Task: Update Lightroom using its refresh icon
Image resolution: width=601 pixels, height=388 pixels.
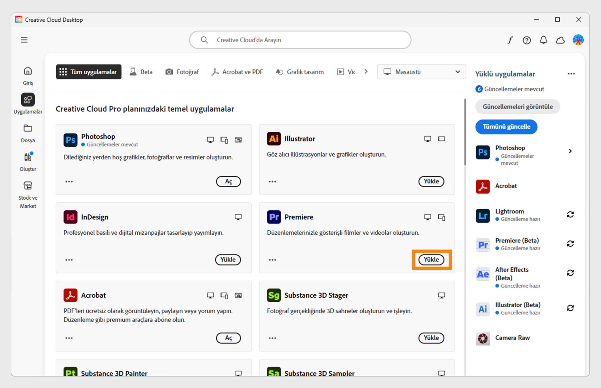Action: point(570,214)
